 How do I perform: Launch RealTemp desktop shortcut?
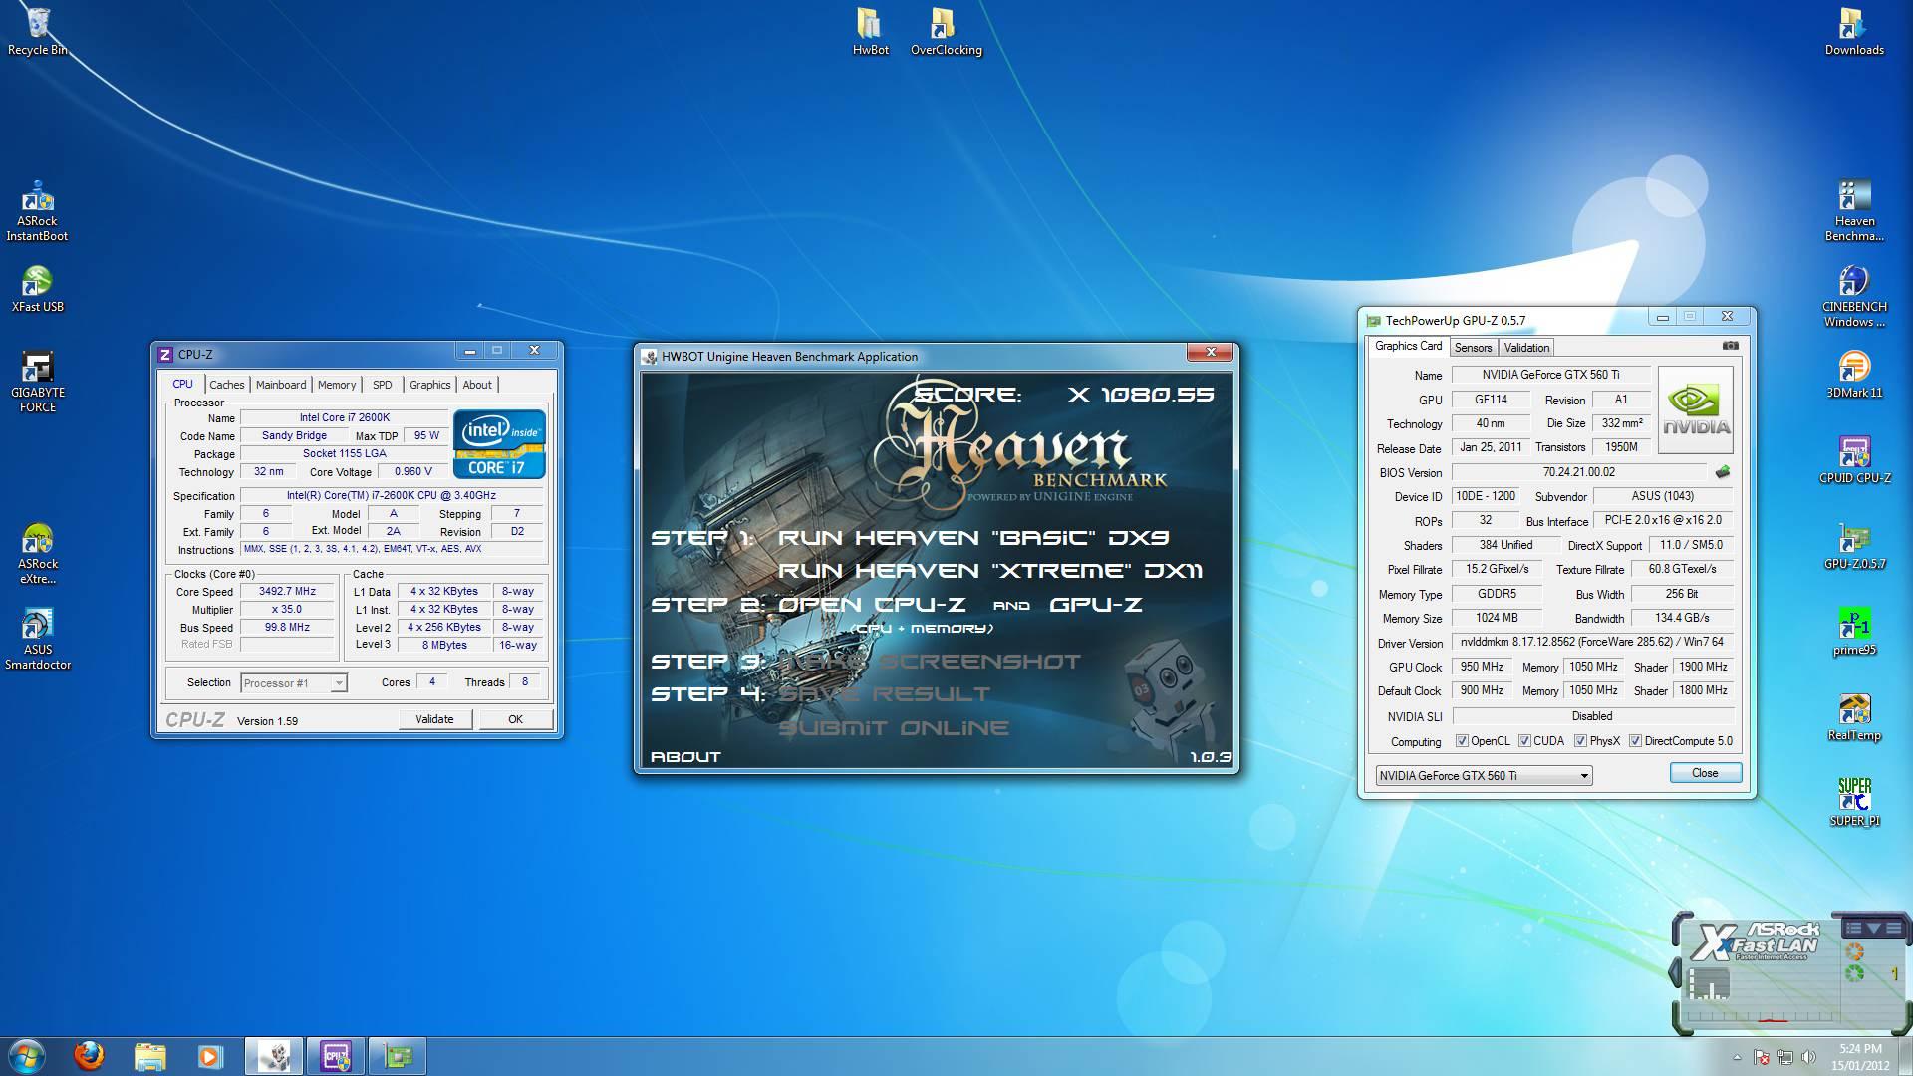[1854, 717]
